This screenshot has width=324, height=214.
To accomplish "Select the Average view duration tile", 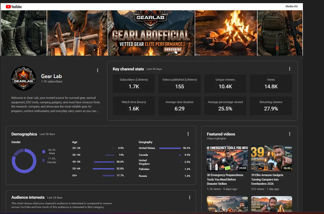I will (180, 106).
